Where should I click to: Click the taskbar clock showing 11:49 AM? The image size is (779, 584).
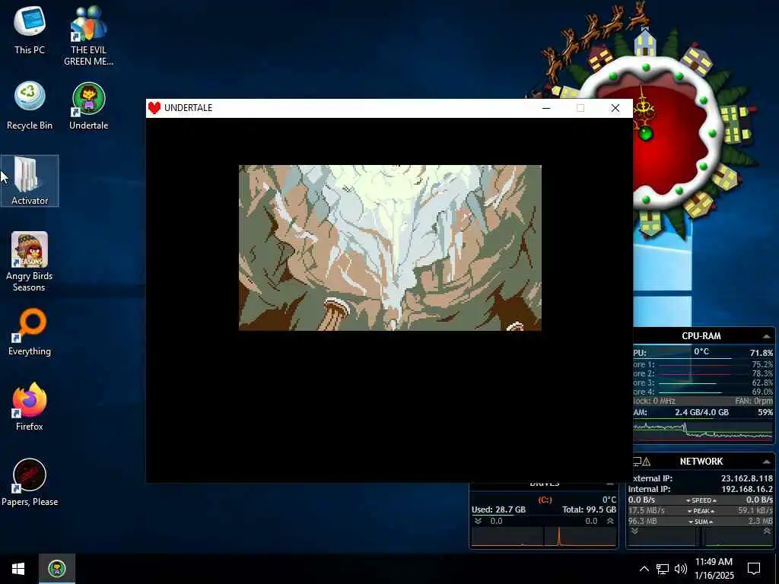(714, 569)
